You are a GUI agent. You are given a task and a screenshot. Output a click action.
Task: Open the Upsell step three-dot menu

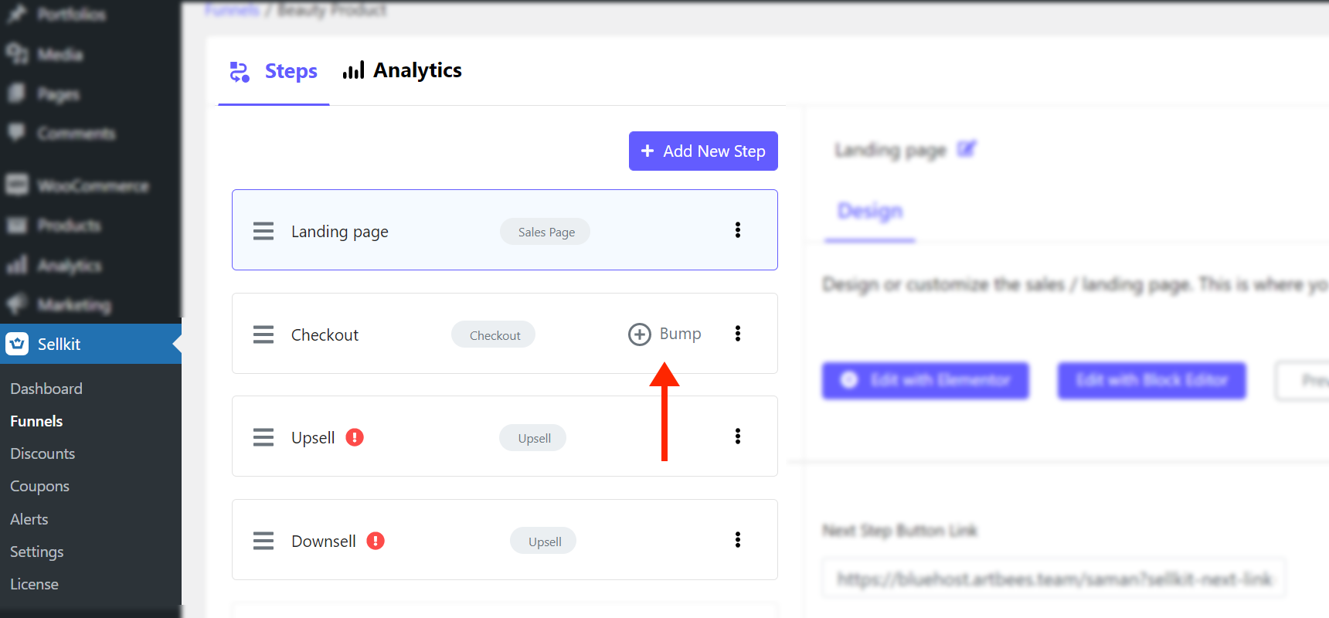pyautogui.click(x=738, y=436)
